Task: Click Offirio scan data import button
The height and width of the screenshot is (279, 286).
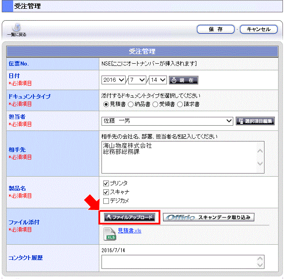Action: pyautogui.click(x=208, y=217)
